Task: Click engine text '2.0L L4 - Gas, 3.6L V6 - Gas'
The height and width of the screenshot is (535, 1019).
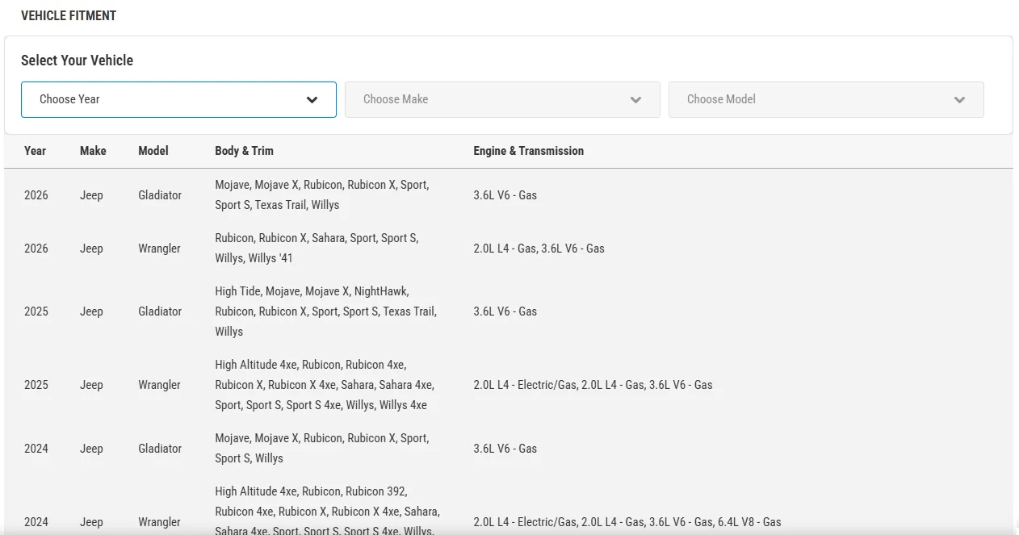Action: (x=539, y=249)
